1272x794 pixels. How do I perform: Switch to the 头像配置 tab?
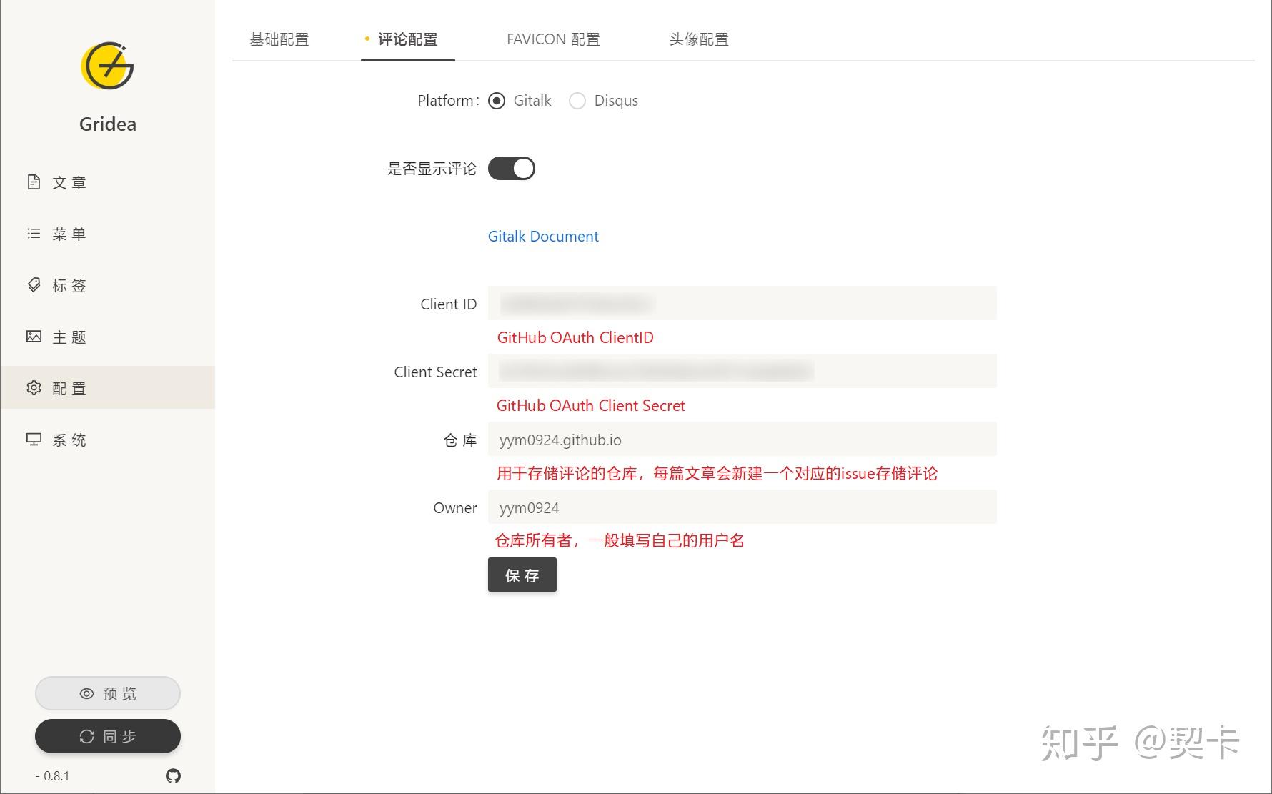[699, 39]
